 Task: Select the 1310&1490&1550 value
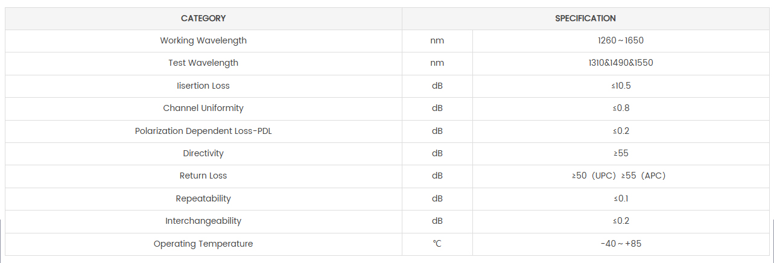(x=621, y=63)
